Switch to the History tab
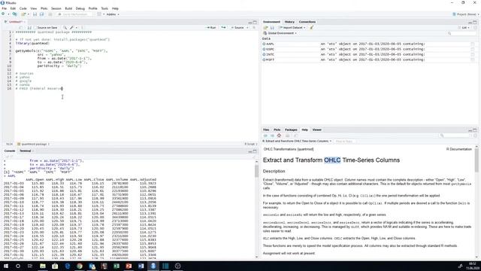Viewport: 481px width, 271px height. pos(289,22)
